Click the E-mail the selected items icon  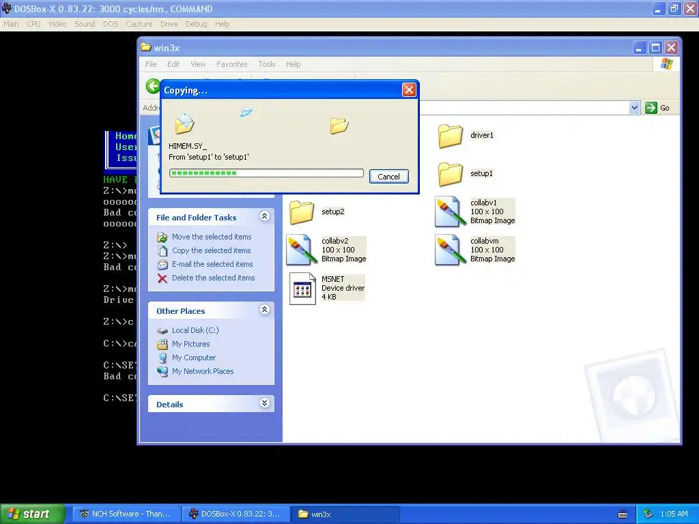[x=162, y=265]
